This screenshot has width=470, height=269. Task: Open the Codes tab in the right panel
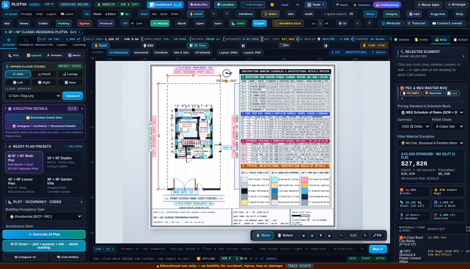[x=421, y=40]
